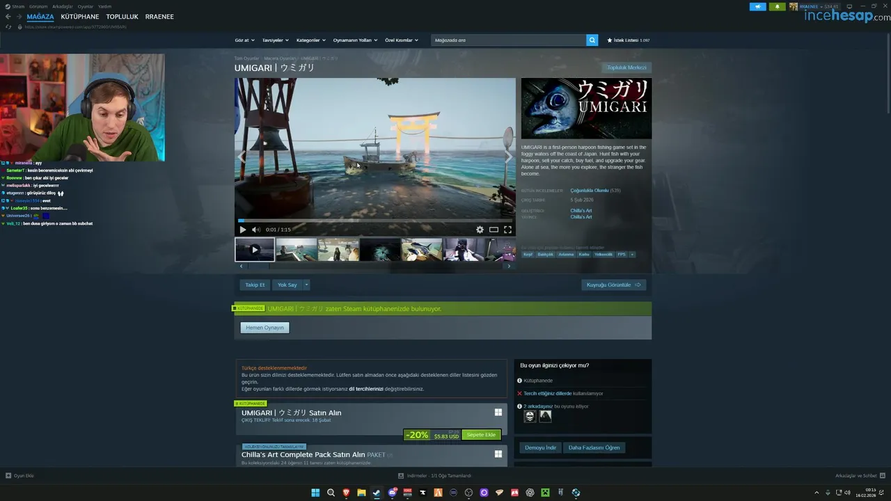
Task: Open Add a Game at bottom left
Action: 19,476
